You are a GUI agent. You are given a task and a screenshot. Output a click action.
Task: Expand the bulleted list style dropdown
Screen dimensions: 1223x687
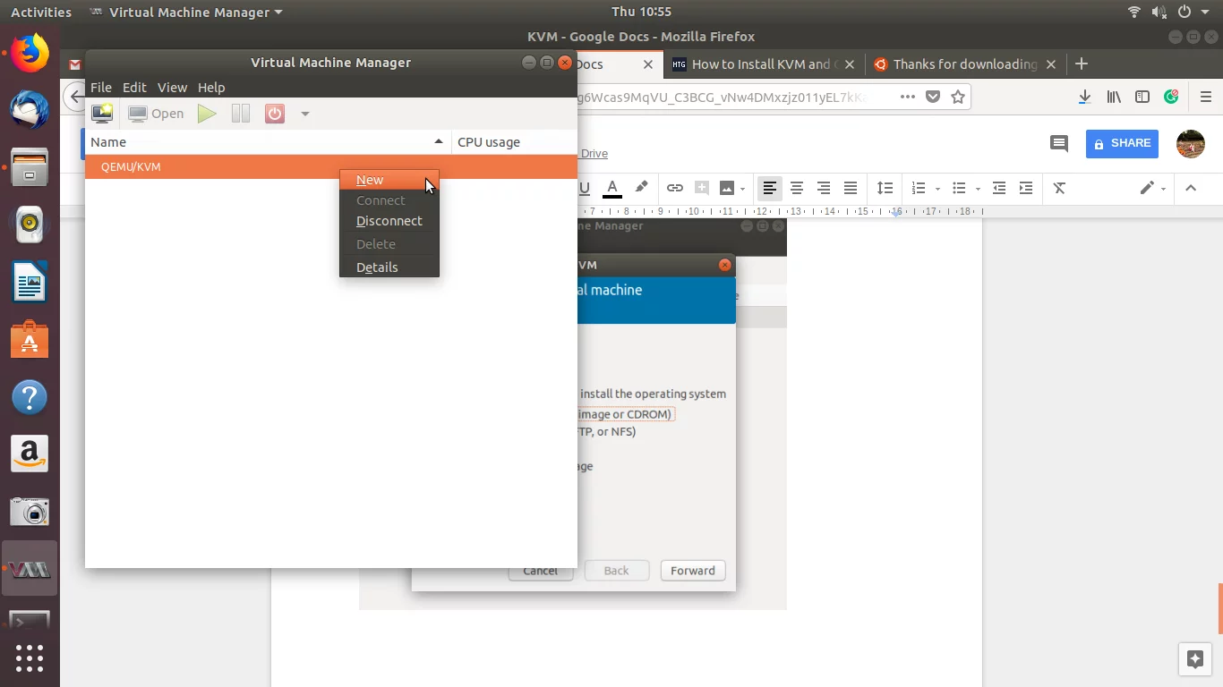point(978,189)
